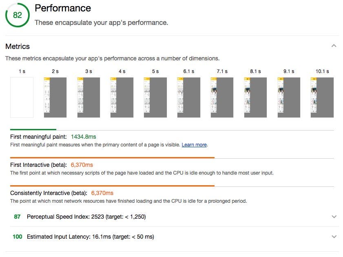Click the orange Consistently Interactive timing bar

click(x=112, y=186)
